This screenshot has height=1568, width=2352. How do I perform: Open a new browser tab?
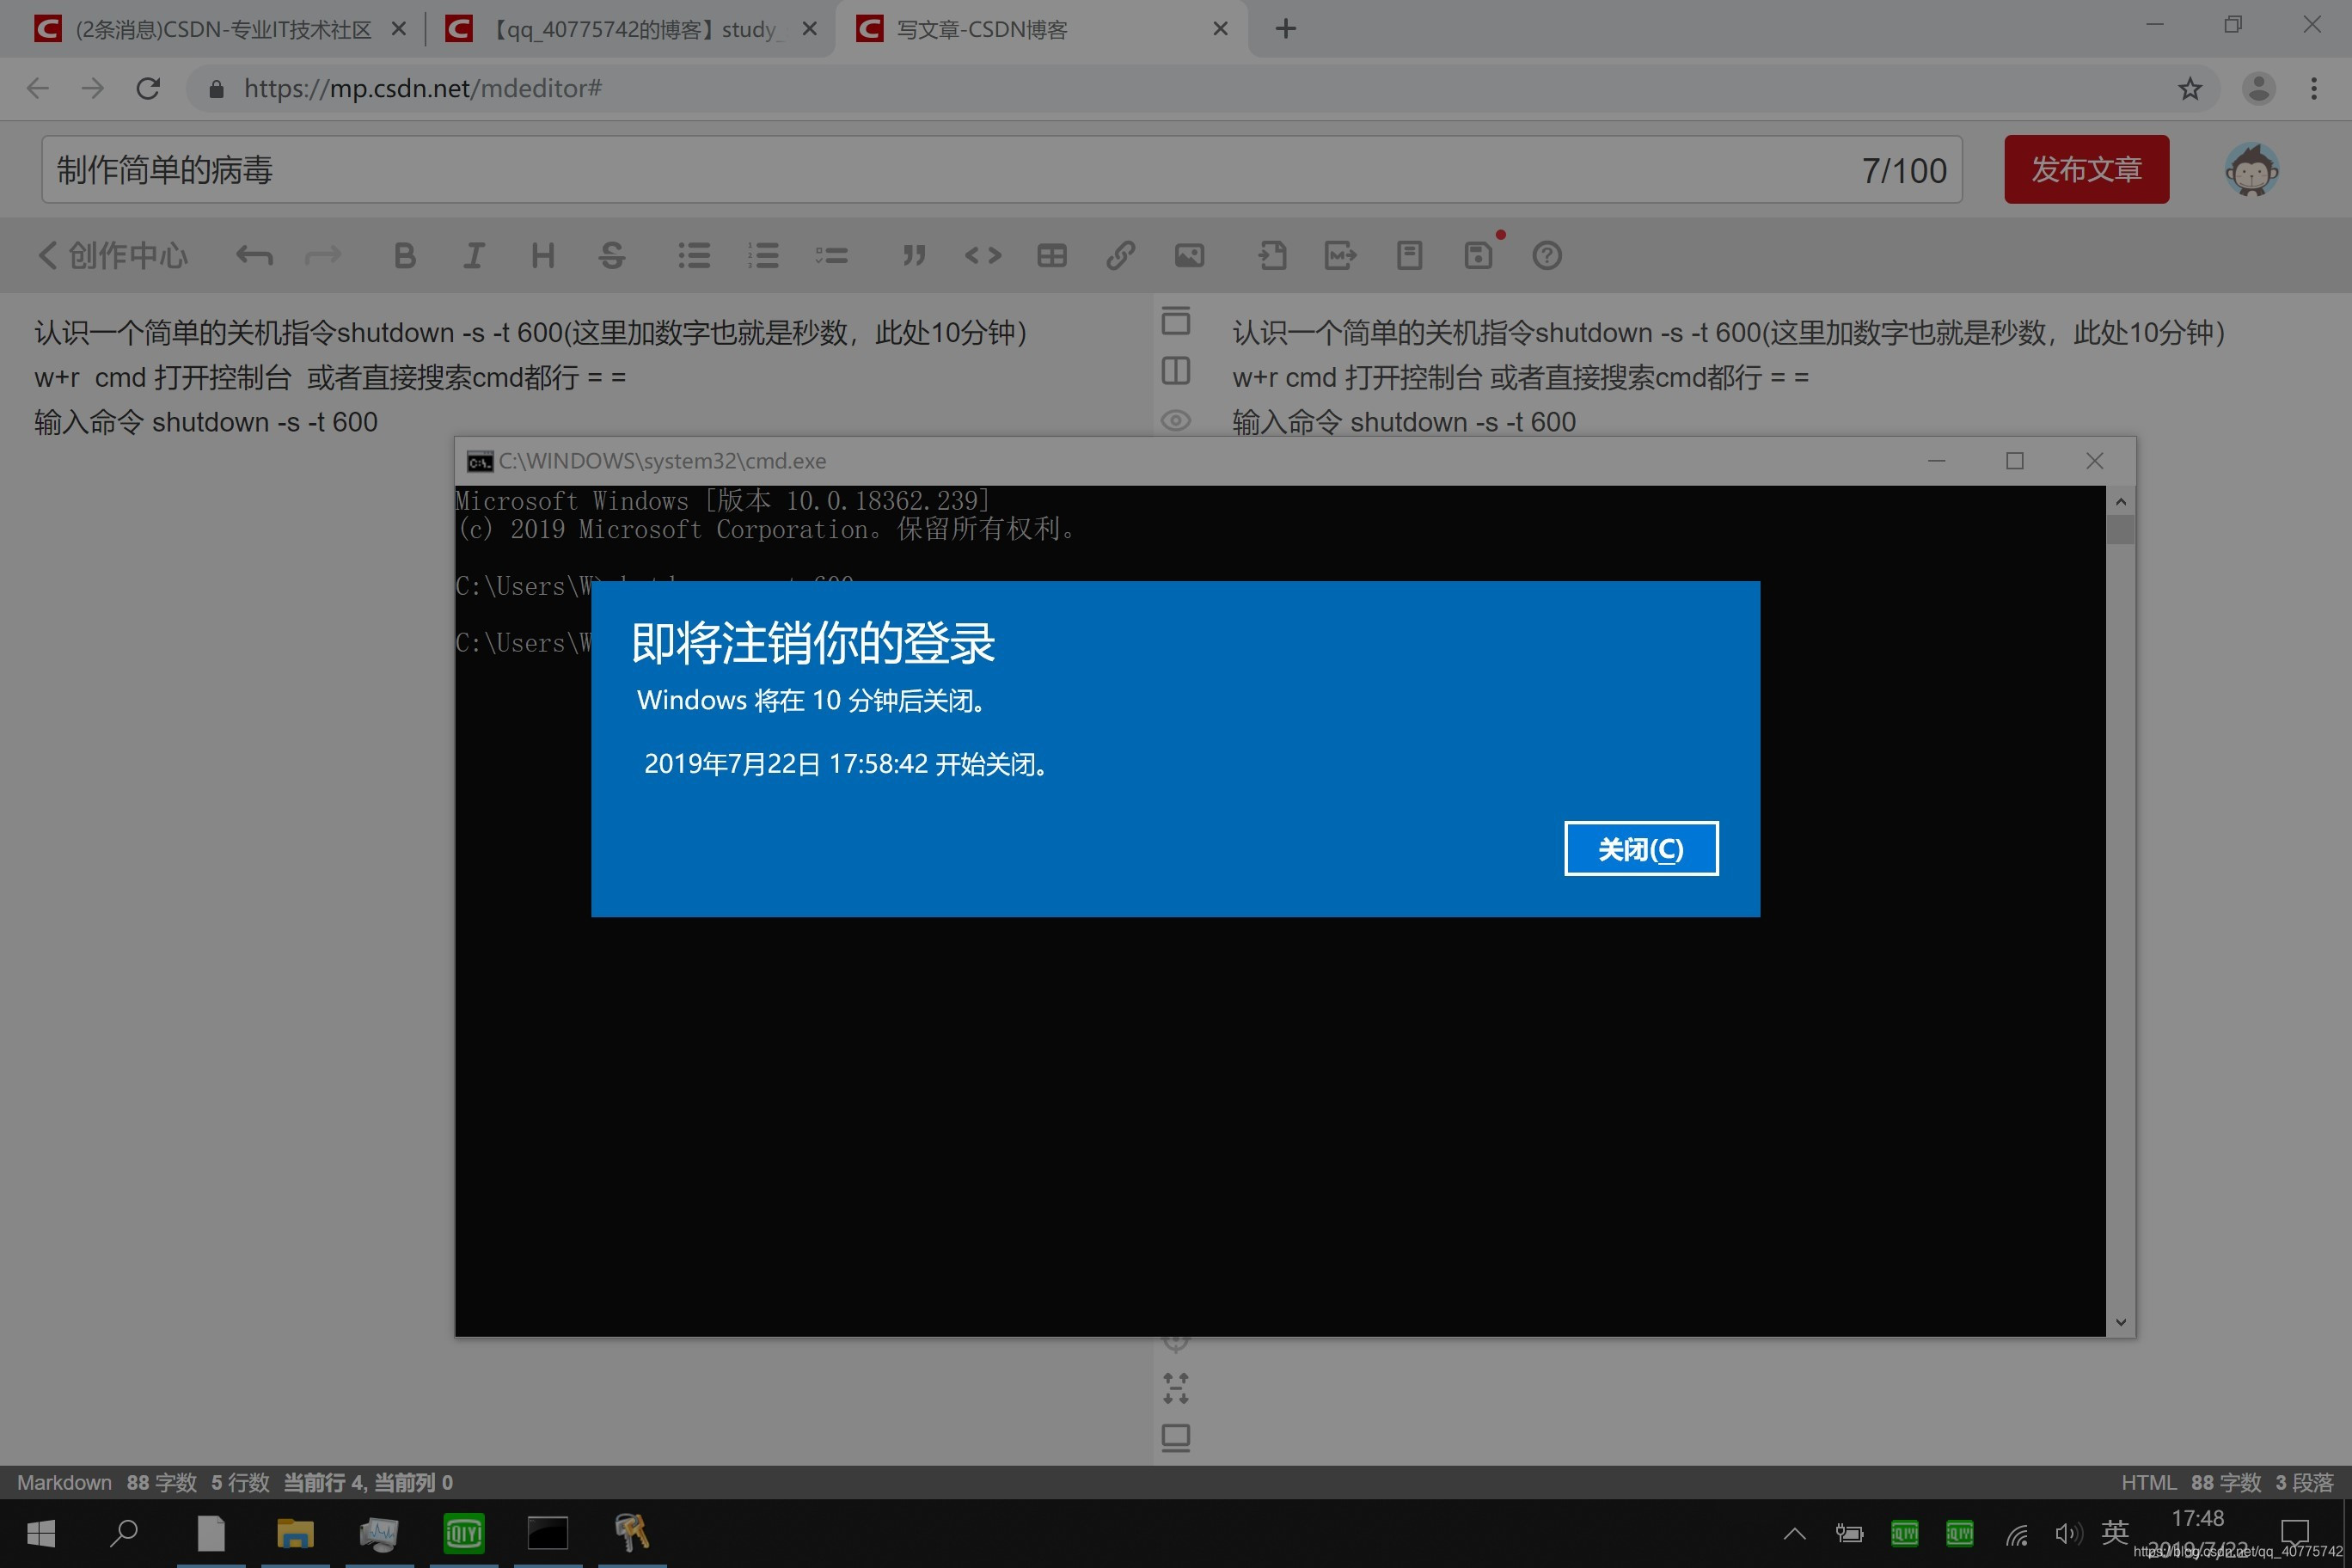click(1286, 29)
